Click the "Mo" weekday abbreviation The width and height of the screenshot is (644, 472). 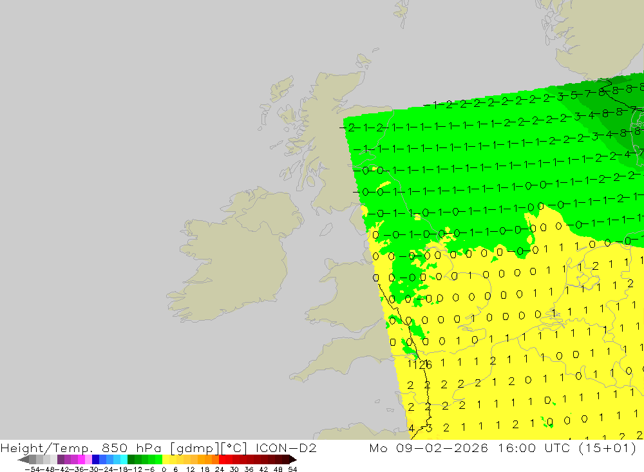(378, 448)
